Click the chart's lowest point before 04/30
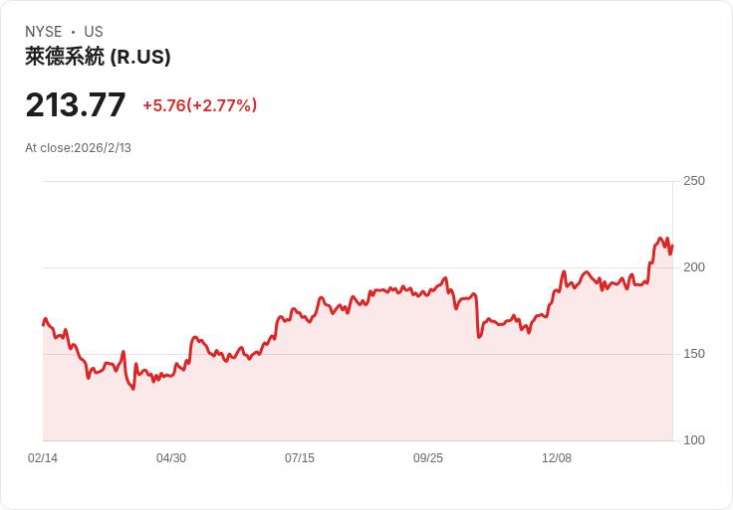 (x=132, y=389)
